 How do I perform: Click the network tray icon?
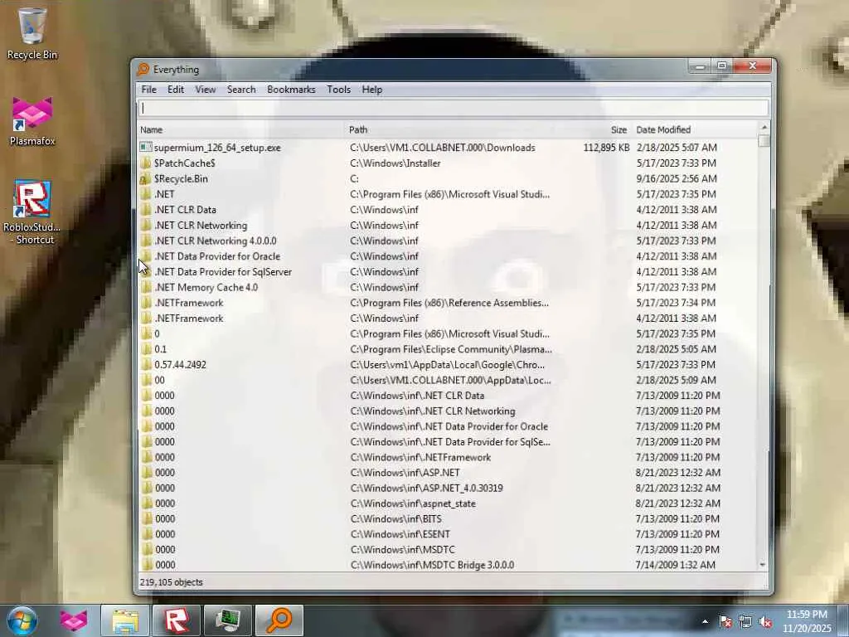pos(745,622)
